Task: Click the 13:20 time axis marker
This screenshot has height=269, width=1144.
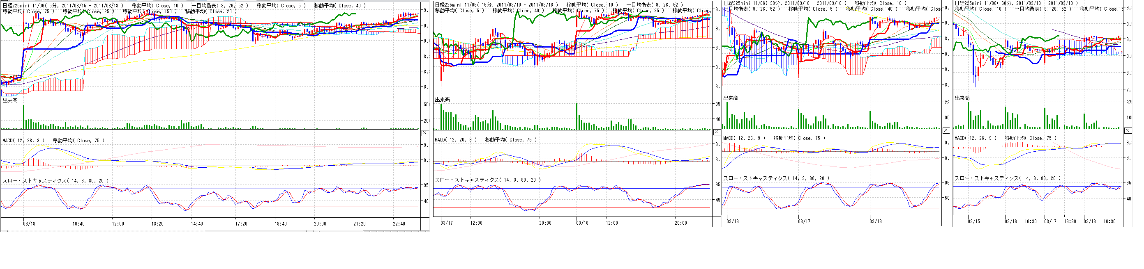Action: click(157, 224)
